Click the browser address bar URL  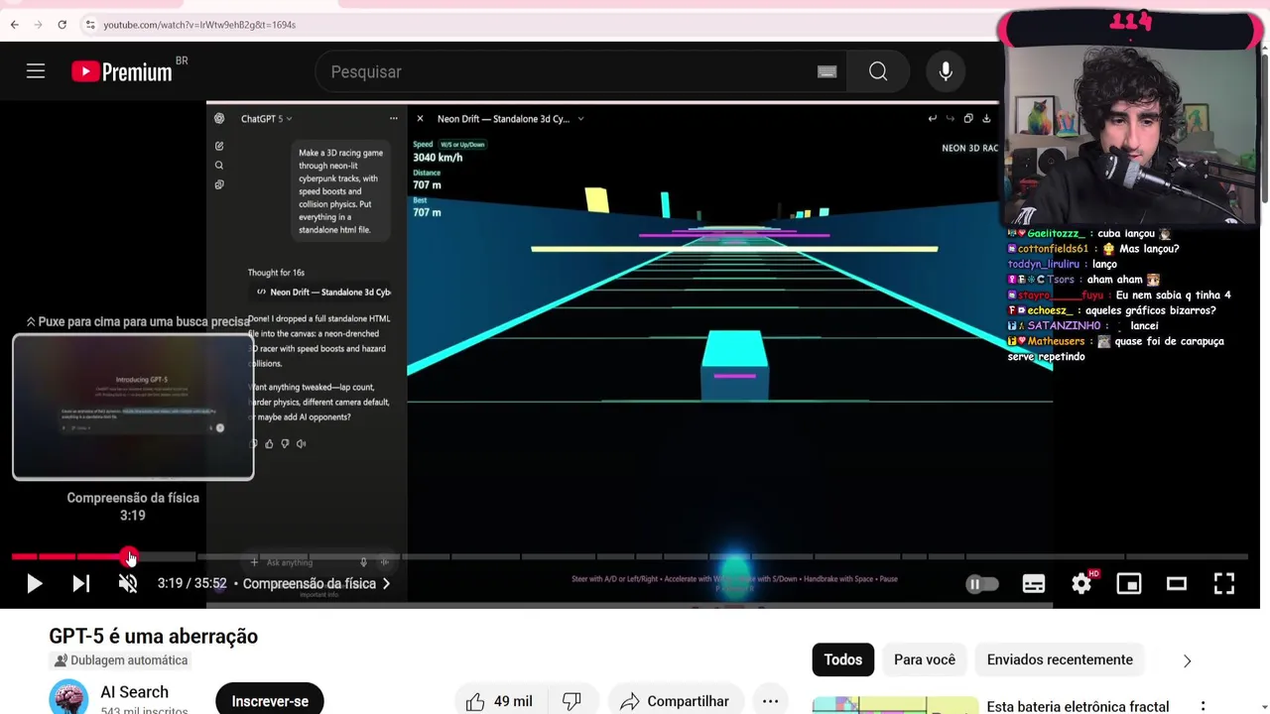point(199,24)
